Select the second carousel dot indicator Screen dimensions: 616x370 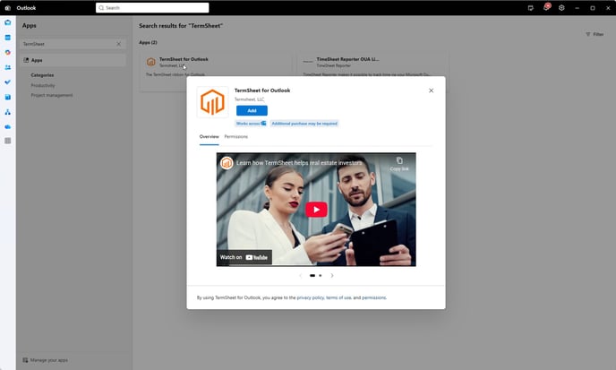(321, 276)
